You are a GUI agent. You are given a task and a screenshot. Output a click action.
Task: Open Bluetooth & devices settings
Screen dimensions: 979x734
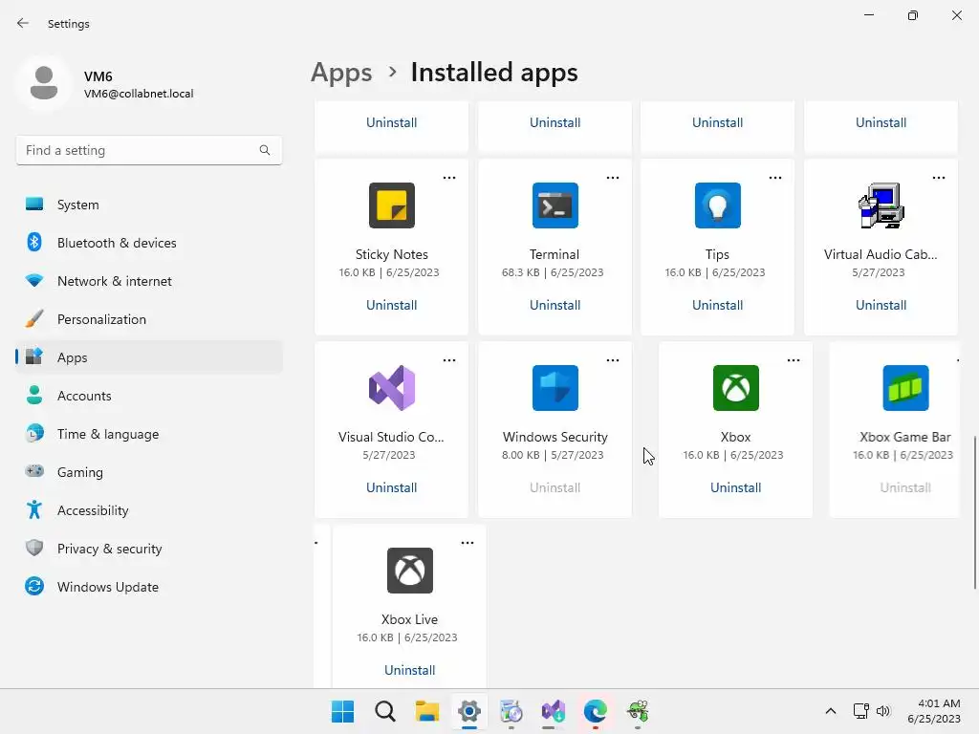coord(148,243)
